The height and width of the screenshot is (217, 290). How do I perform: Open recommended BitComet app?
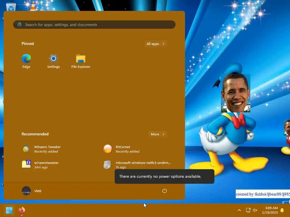coord(121,149)
